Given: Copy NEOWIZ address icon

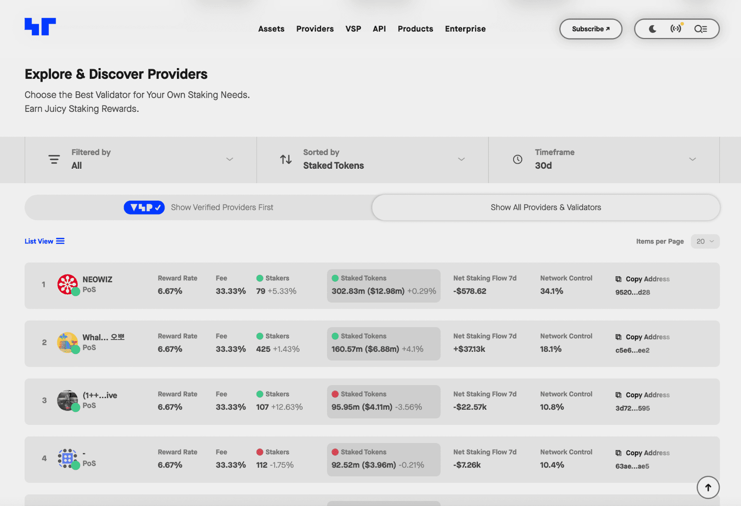Looking at the screenshot, I should 618,279.
